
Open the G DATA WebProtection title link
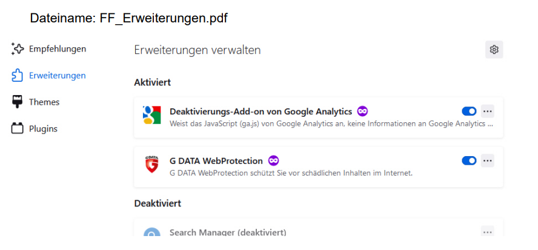pyautogui.click(x=216, y=161)
